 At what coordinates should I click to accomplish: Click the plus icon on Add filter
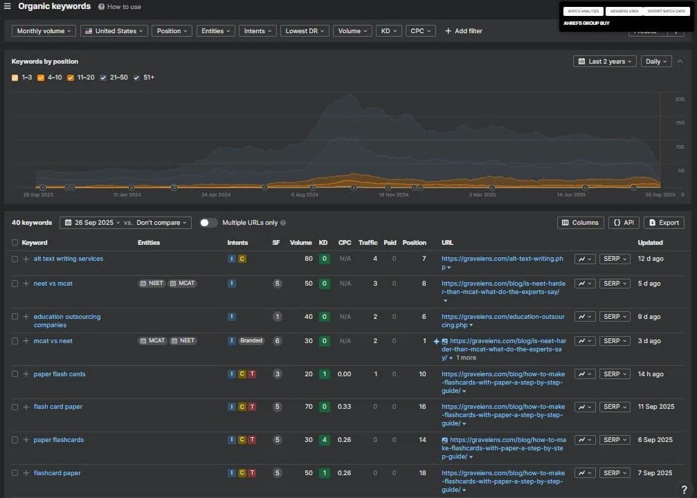[x=448, y=31]
